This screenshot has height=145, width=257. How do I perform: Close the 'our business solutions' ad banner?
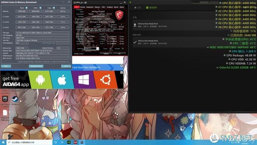(x=122, y=65)
